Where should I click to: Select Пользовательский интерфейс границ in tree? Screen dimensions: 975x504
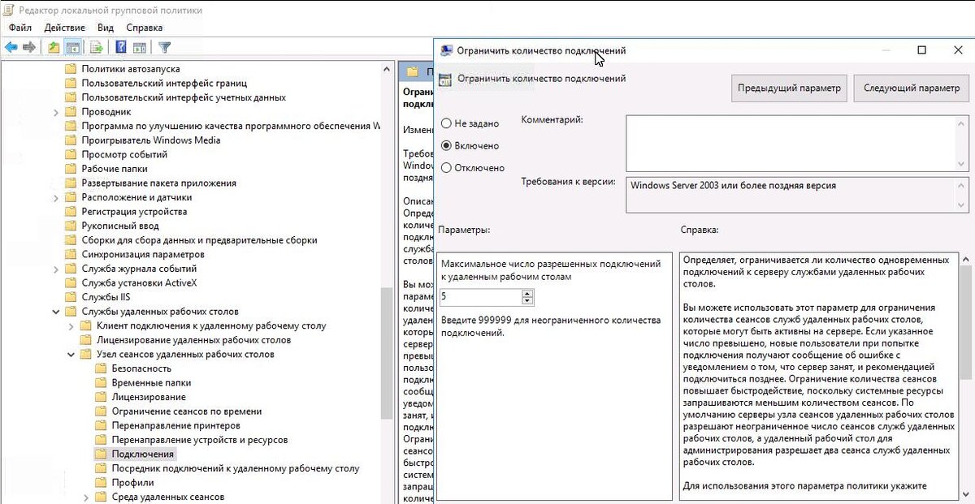(x=164, y=83)
